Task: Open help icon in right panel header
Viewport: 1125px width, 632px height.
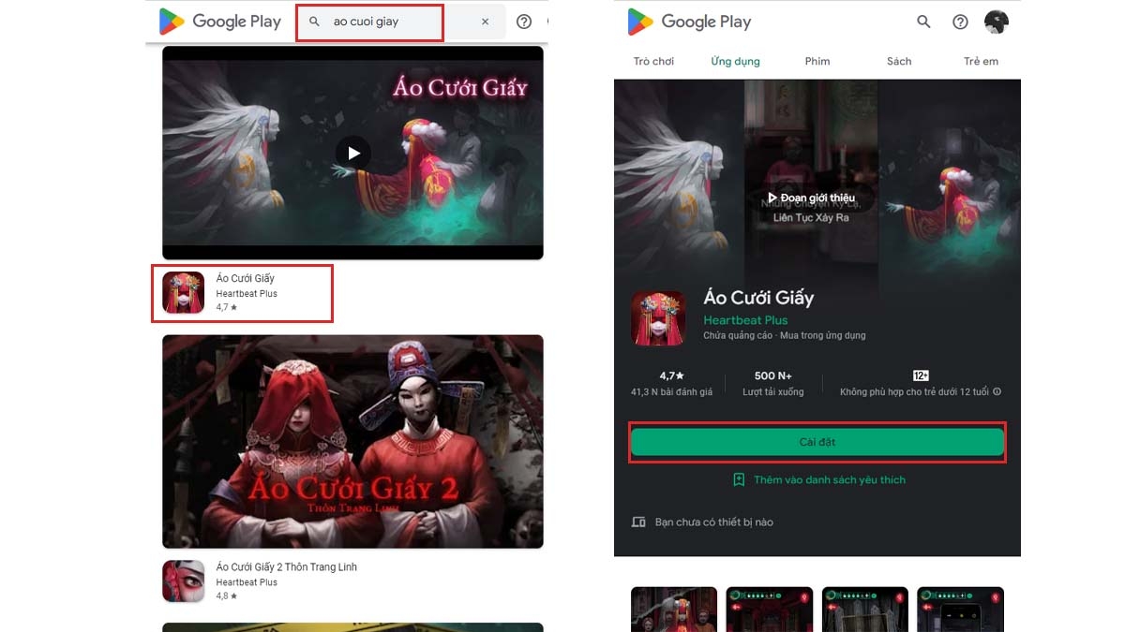Action: tap(960, 22)
